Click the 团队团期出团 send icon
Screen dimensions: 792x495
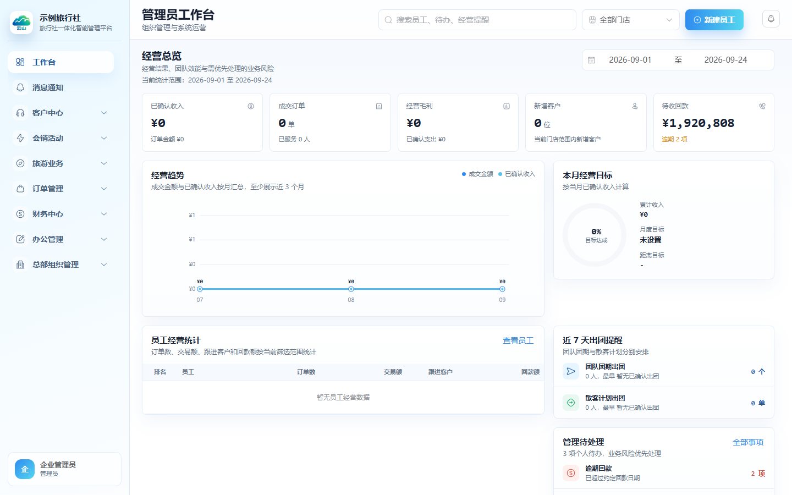coord(571,371)
